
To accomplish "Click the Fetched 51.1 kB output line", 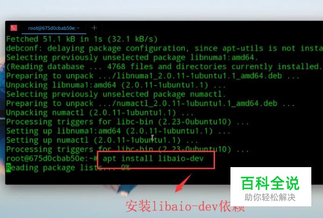I will coord(82,39).
